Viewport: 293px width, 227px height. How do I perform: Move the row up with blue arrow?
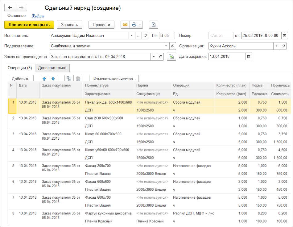pos(44,79)
